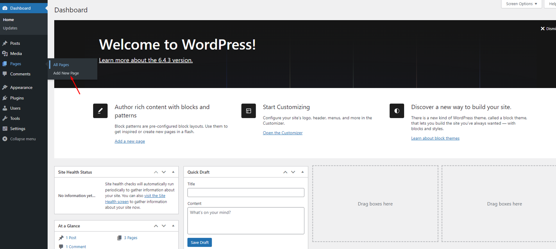Image resolution: width=556 pixels, height=249 pixels.
Task: Click the Settings icon in sidebar
Action: (x=5, y=129)
